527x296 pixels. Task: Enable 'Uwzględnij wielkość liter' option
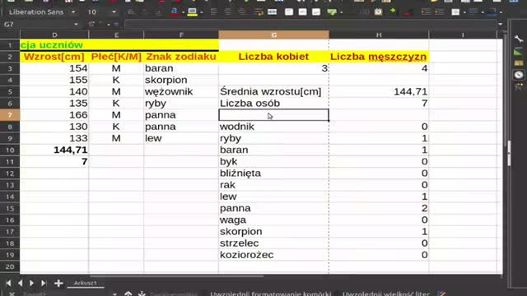pos(386,294)
